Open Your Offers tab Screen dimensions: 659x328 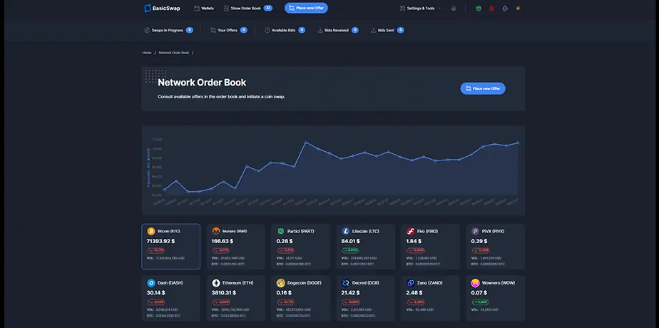coord(229,30)
